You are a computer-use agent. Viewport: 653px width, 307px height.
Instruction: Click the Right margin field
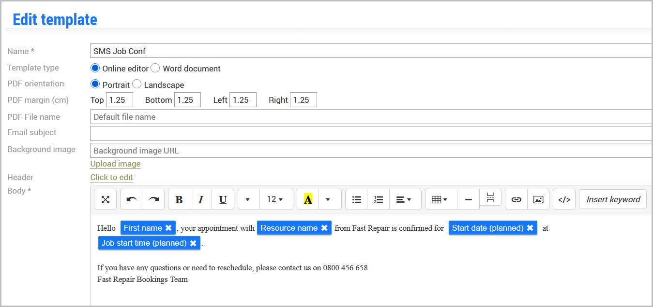[x=303, y=100]
